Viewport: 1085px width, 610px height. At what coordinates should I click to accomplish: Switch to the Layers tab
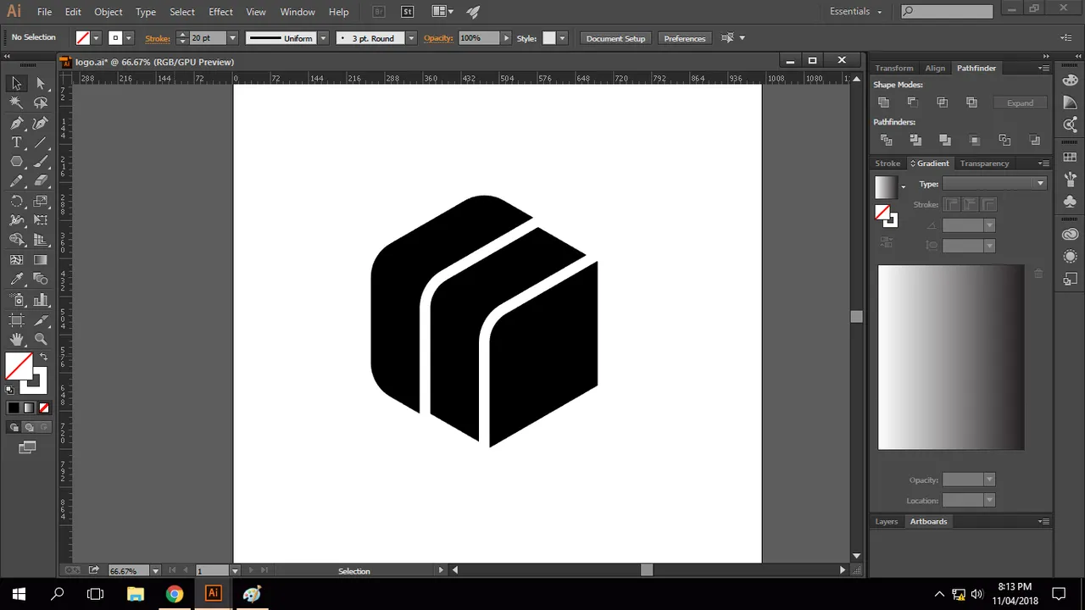click(886, 522)
